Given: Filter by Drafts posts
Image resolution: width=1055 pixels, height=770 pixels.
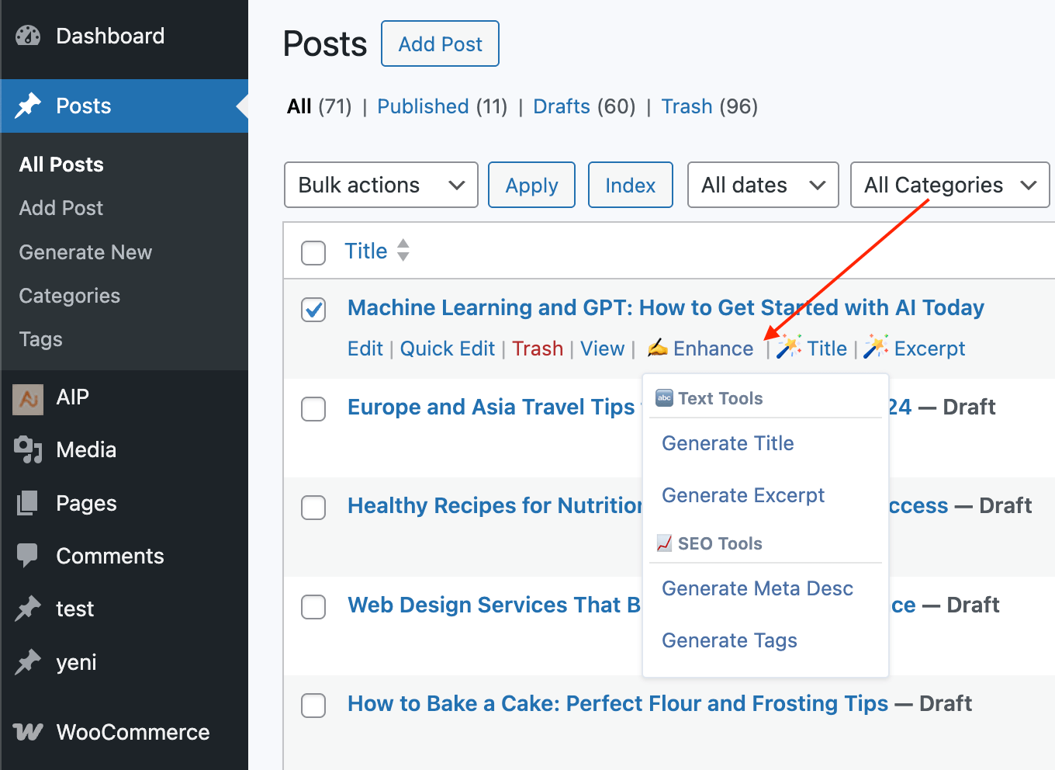Looking at the screenshot, I should tap(562, 106).
